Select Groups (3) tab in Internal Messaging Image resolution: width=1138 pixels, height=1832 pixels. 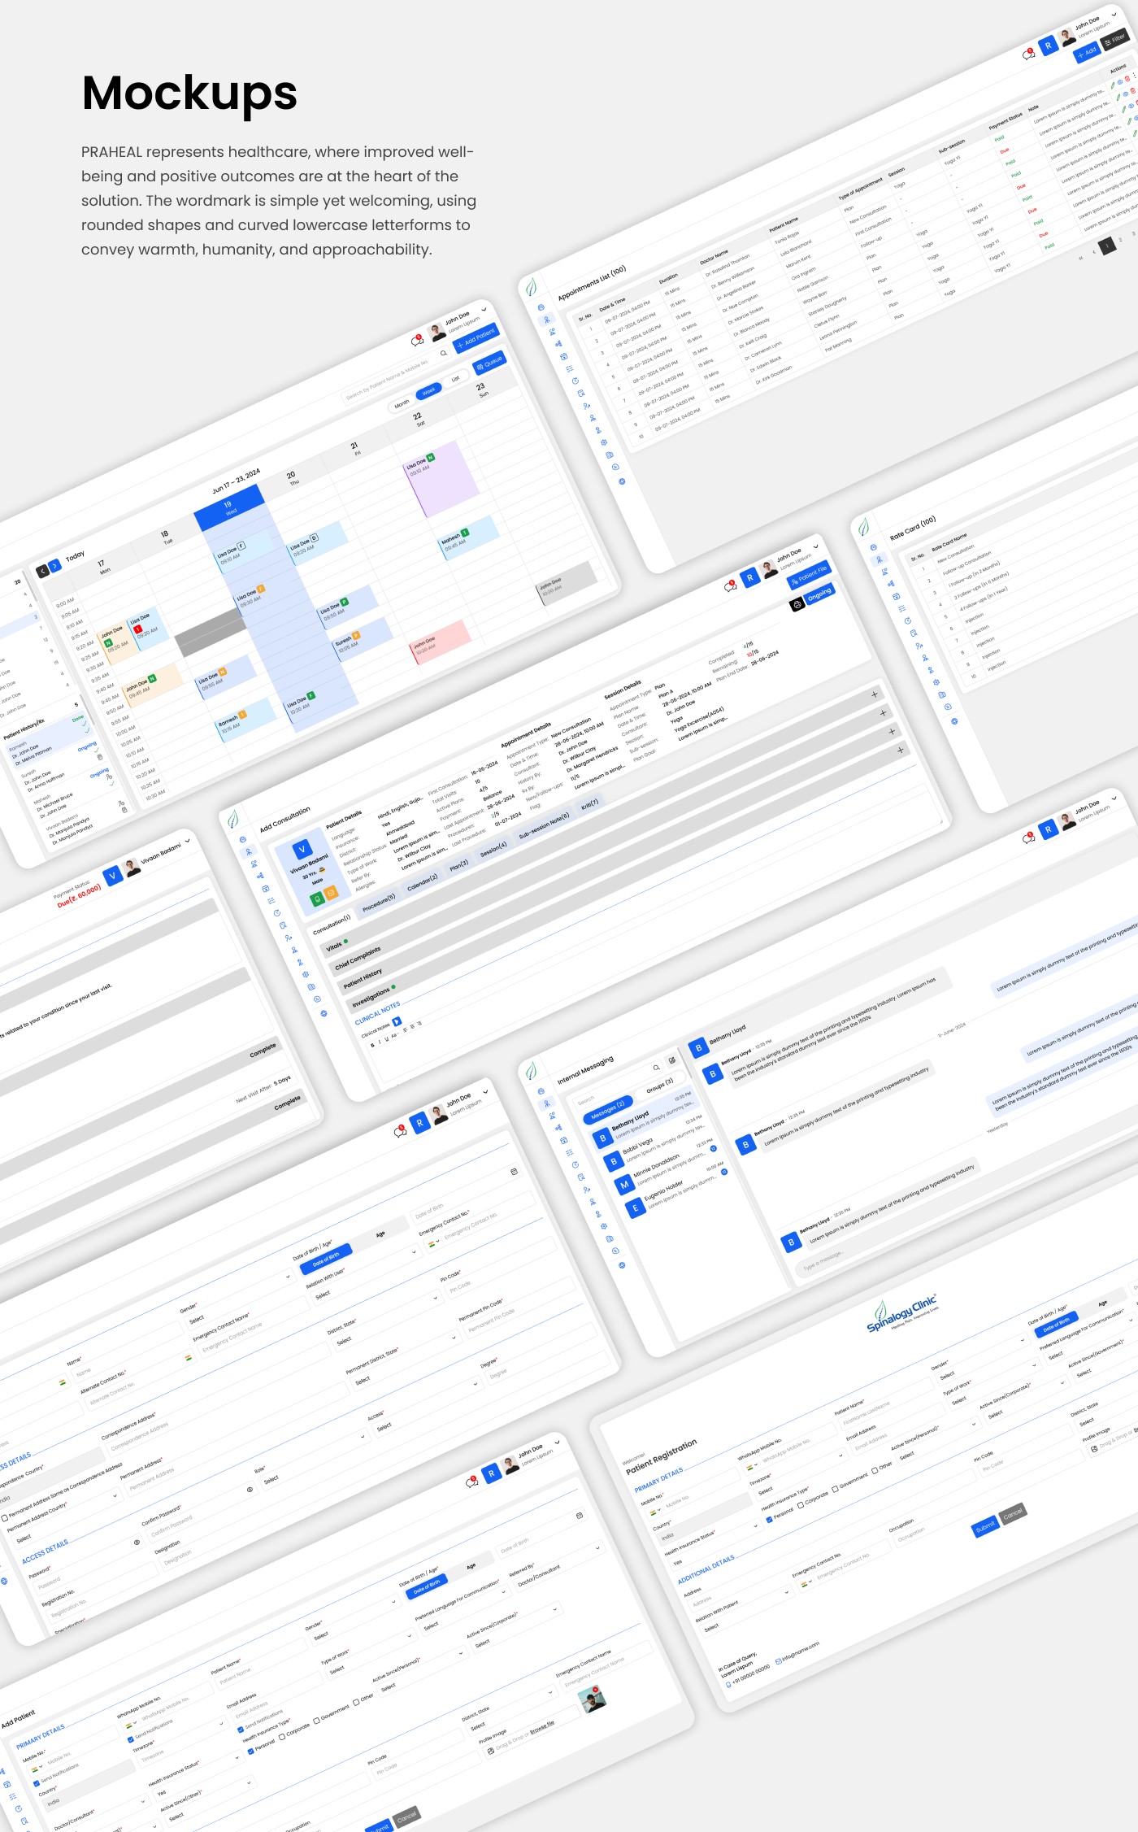coord(660,1086)
